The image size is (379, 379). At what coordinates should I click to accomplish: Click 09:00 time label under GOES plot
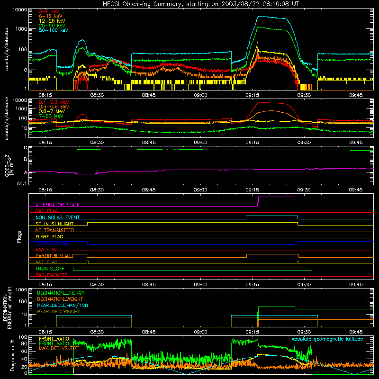click(200, 190)
